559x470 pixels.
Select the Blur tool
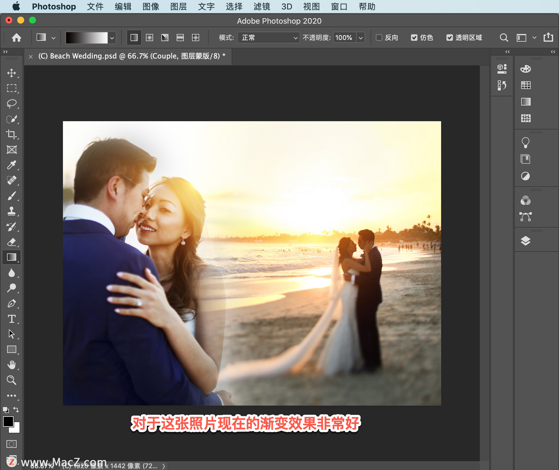(12, 273)
